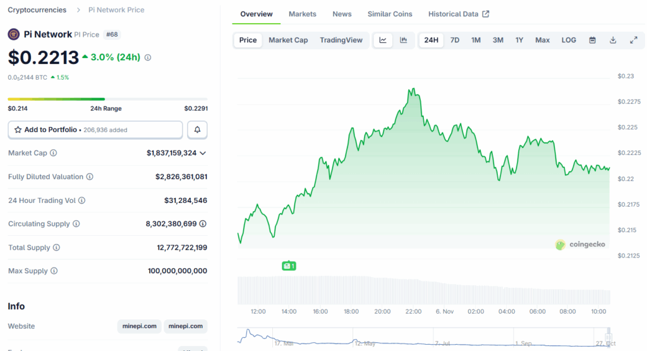647x351 pixels.
Task: Click the 12,772,722,199 total supply value
Action: tap(182, 248)
